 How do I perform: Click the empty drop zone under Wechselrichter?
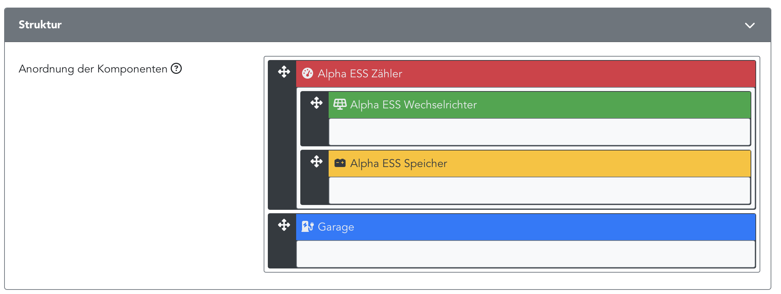[x=539, y=132]
